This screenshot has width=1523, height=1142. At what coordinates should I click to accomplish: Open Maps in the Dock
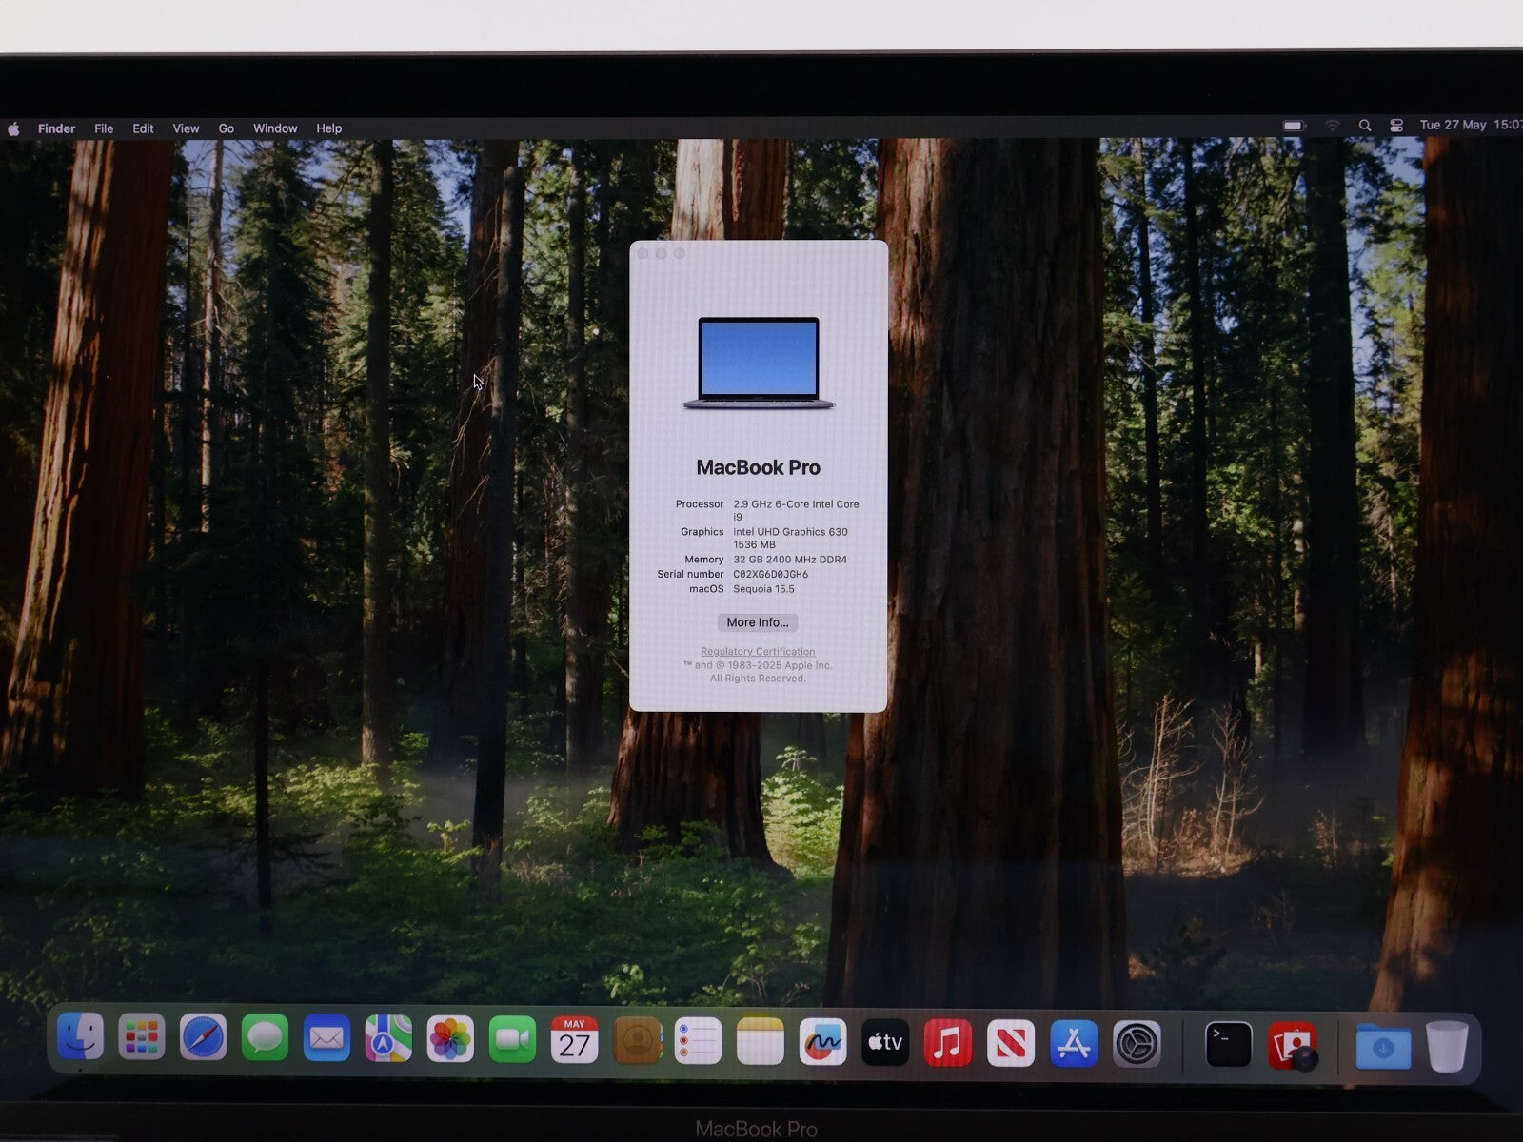[x=388, y=1039]
